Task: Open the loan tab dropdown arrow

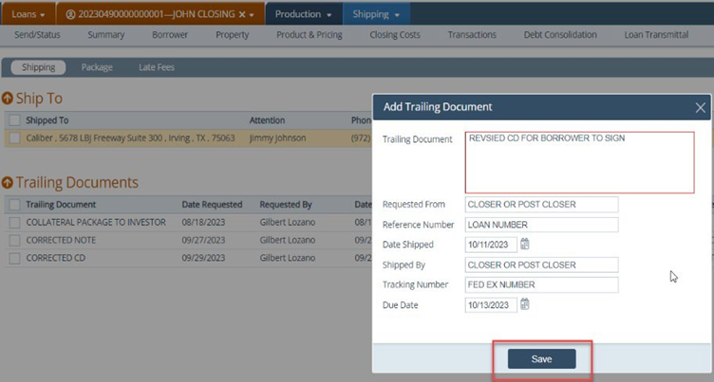Action: [x=252, y=15]
